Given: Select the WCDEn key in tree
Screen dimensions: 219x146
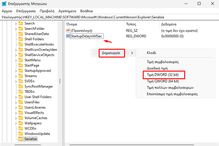Looking at the screenshot, I should (30, 128).
